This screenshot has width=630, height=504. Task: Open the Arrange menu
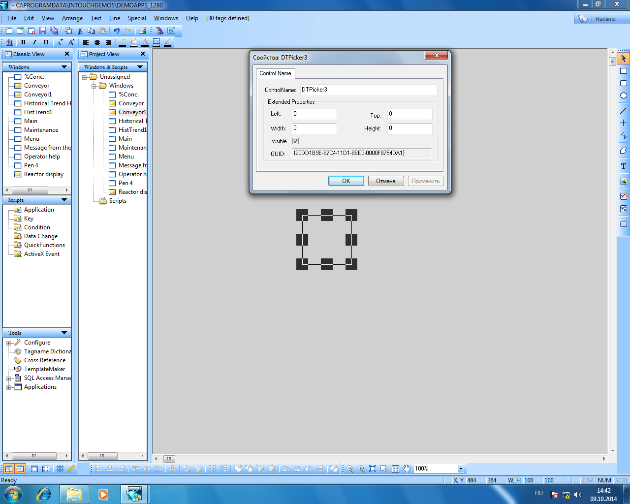(x=72, y=18)
